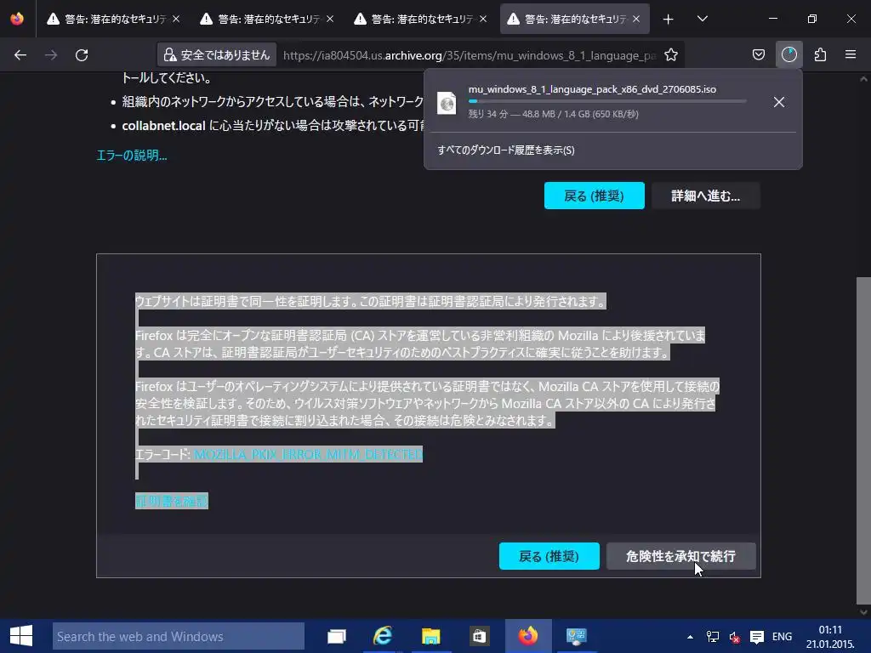Toggle the downloads progress toolbar button
The image size is (871, 653).
[x=789, y=55]
